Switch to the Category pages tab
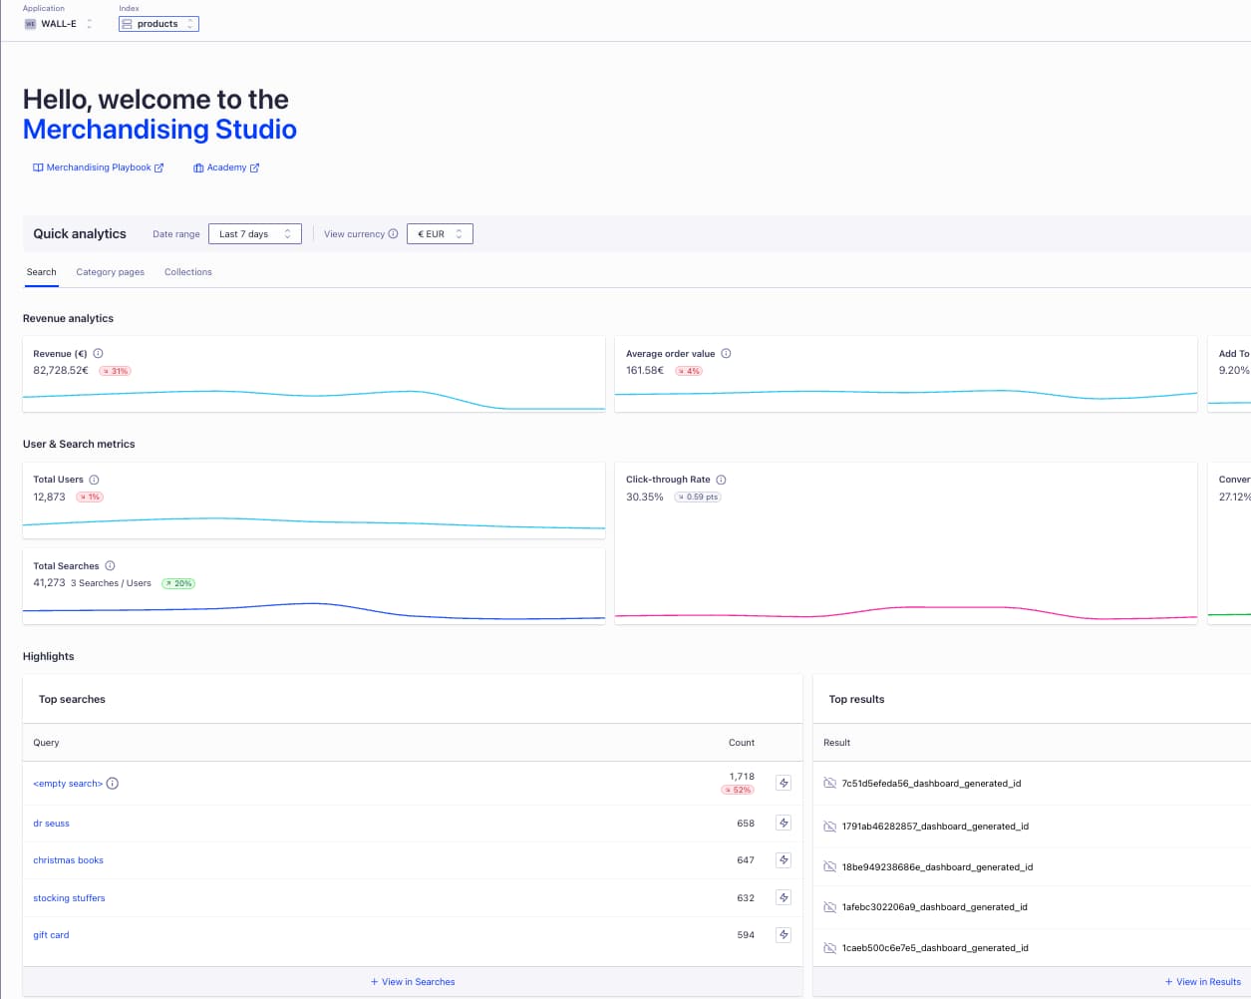The height and width of the screenshot is (999, 1251). point(110,272)
